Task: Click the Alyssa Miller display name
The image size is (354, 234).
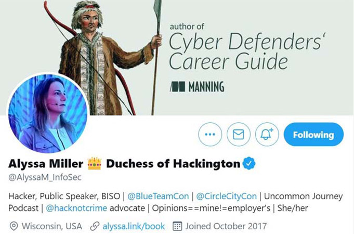Action: coord(46,164)
